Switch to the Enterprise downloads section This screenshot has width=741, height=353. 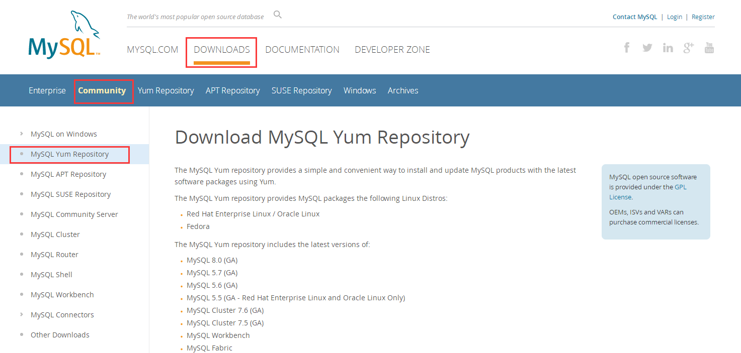click(x=47, y=90)
